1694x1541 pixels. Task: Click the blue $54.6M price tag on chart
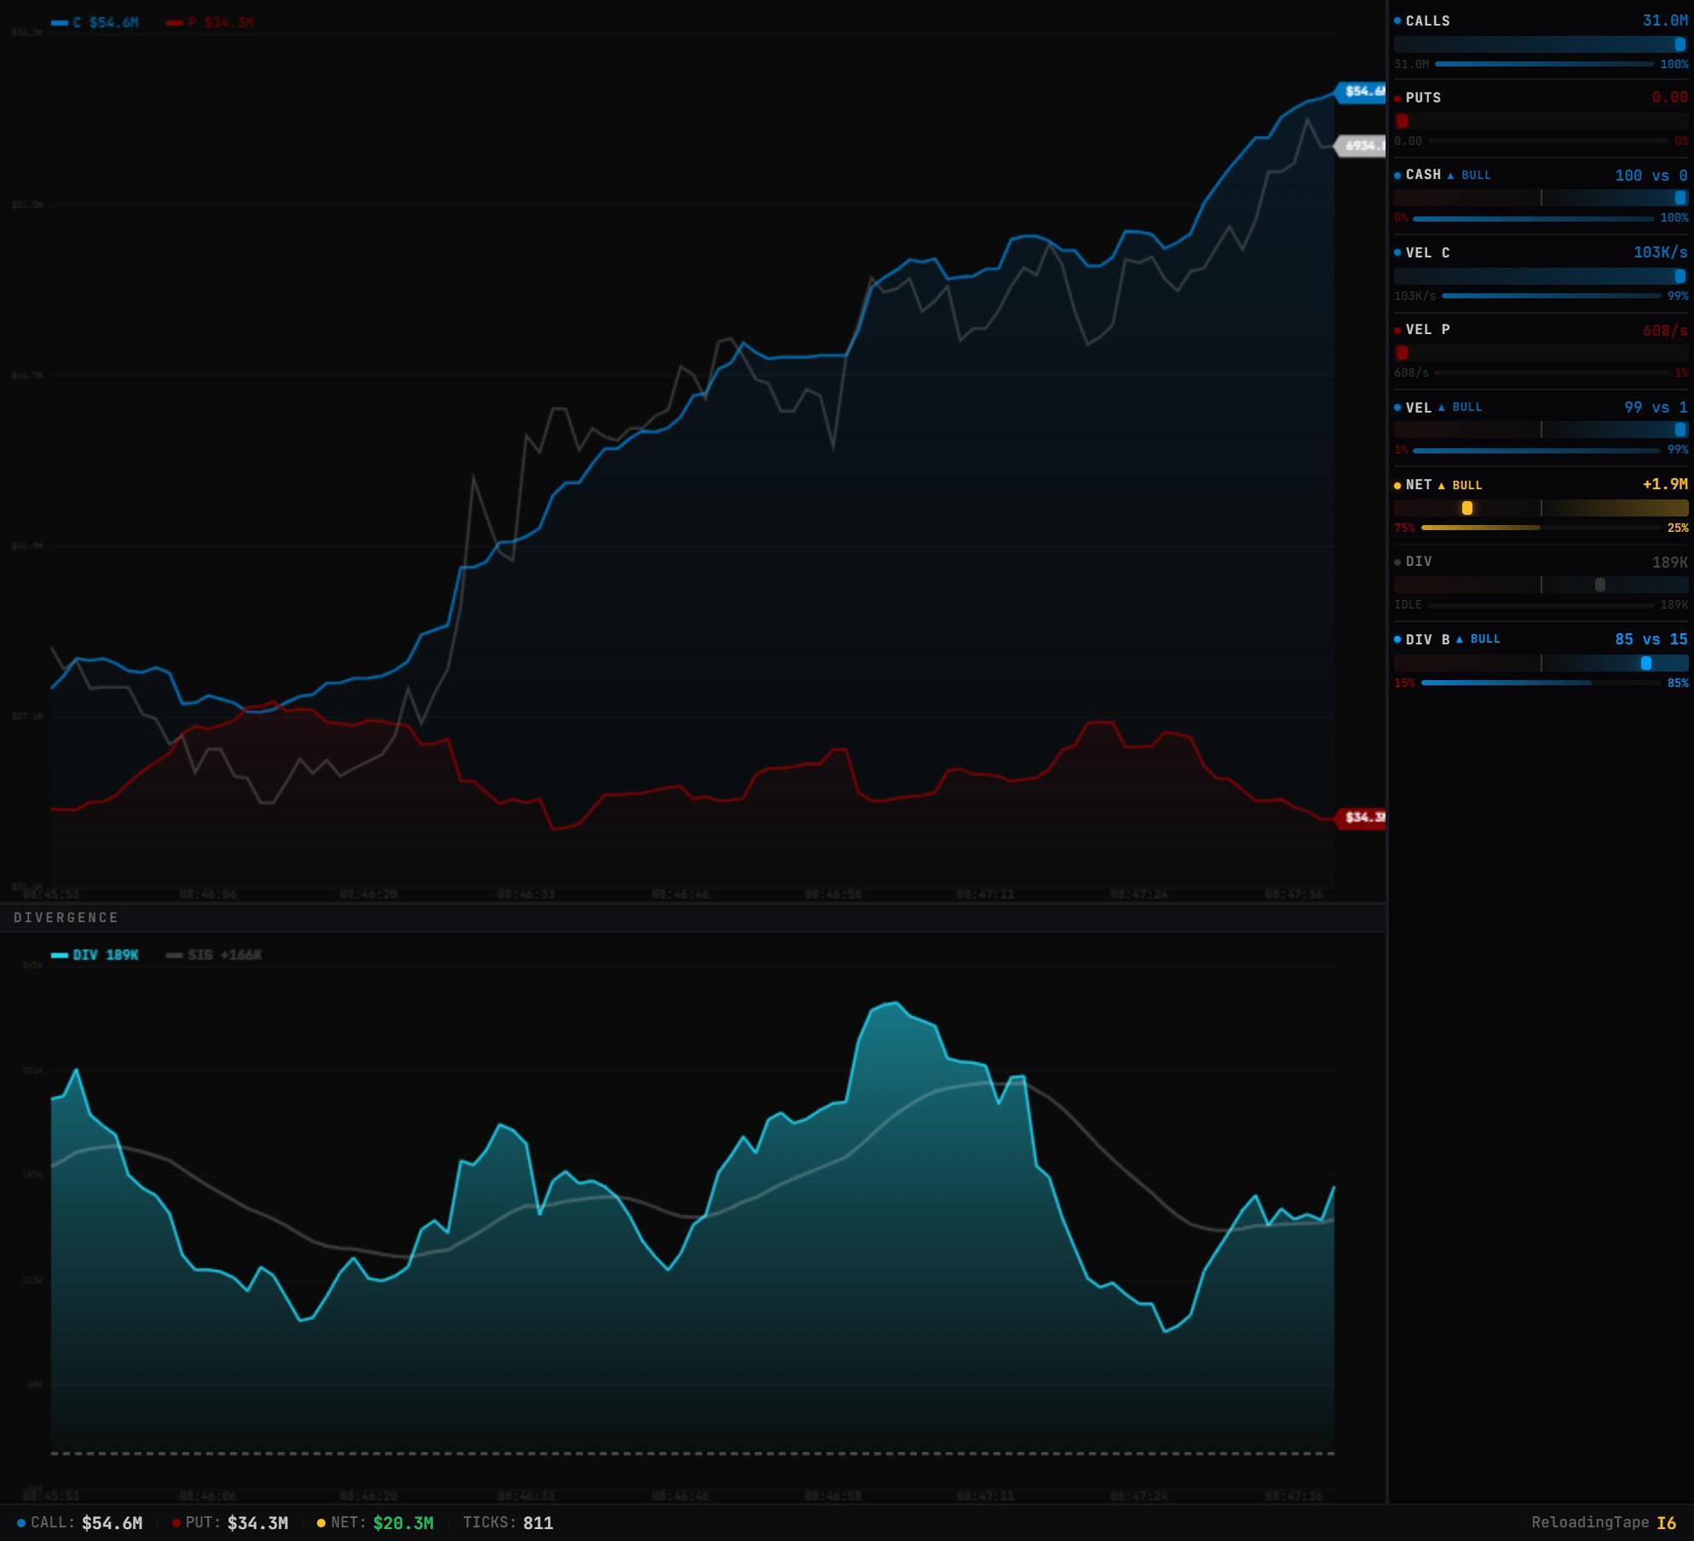tap(1363, 91)
